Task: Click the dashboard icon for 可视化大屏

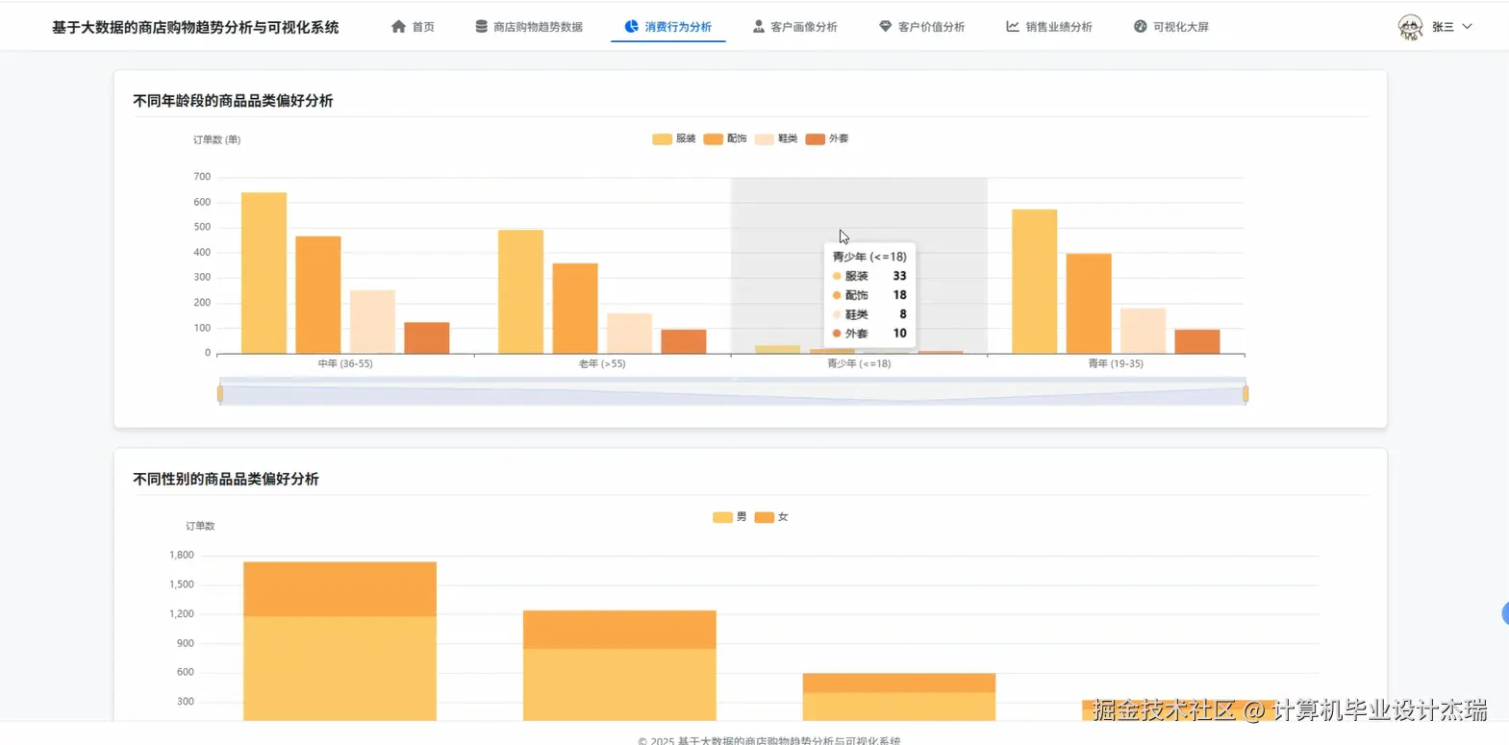Action: [1140, 27]
